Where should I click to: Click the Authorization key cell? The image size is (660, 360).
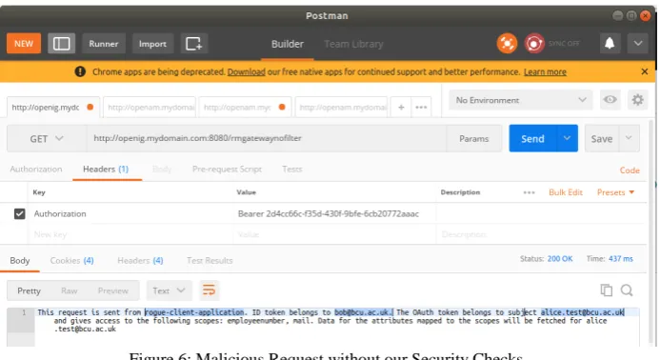coord(130,214)
